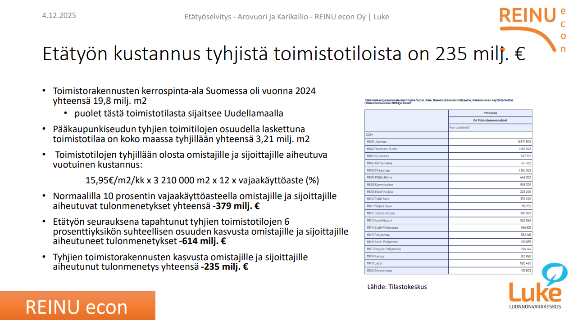Select the MK01 Uusimaa table row
Screen dimensions: 573x320
(x=448, y=142)
